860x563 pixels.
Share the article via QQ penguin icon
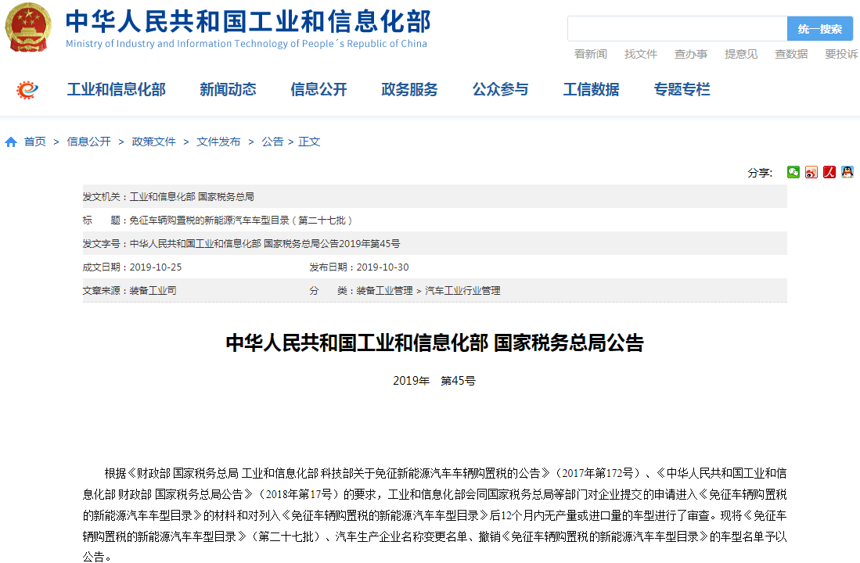click(847, 172)
